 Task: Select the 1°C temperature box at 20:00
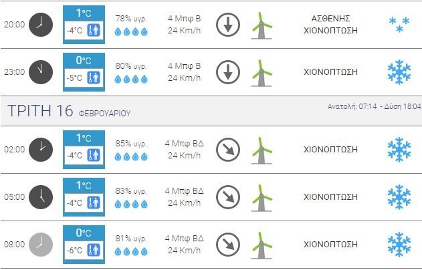point(84,25)
